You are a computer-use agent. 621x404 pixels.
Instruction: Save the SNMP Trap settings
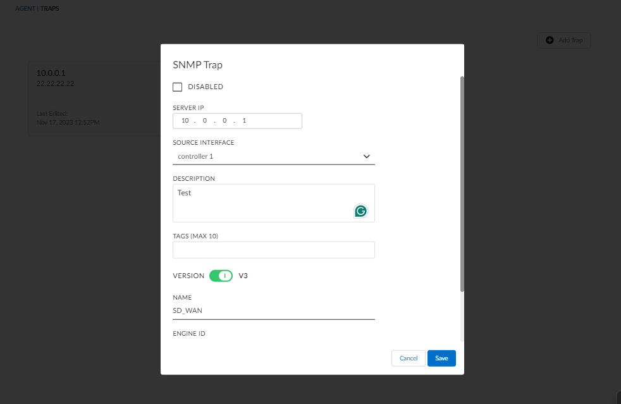pyautogui.click(x=441, y=358)
